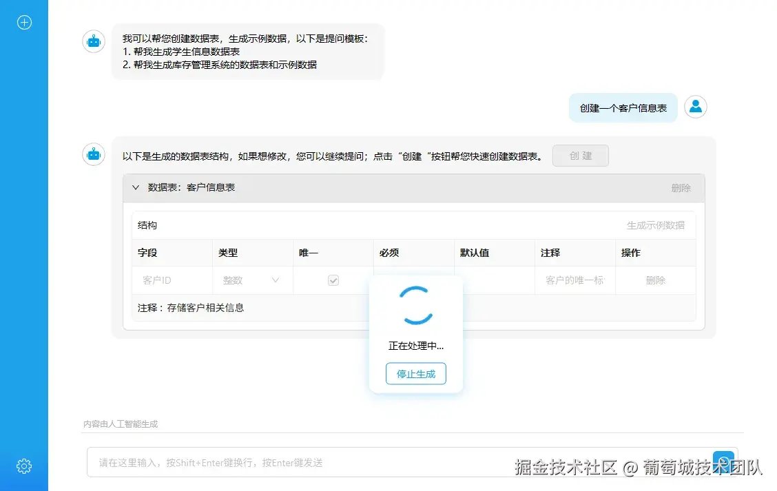
Task: Click the 客户ID field name input
Action: [x=172, y=280]
